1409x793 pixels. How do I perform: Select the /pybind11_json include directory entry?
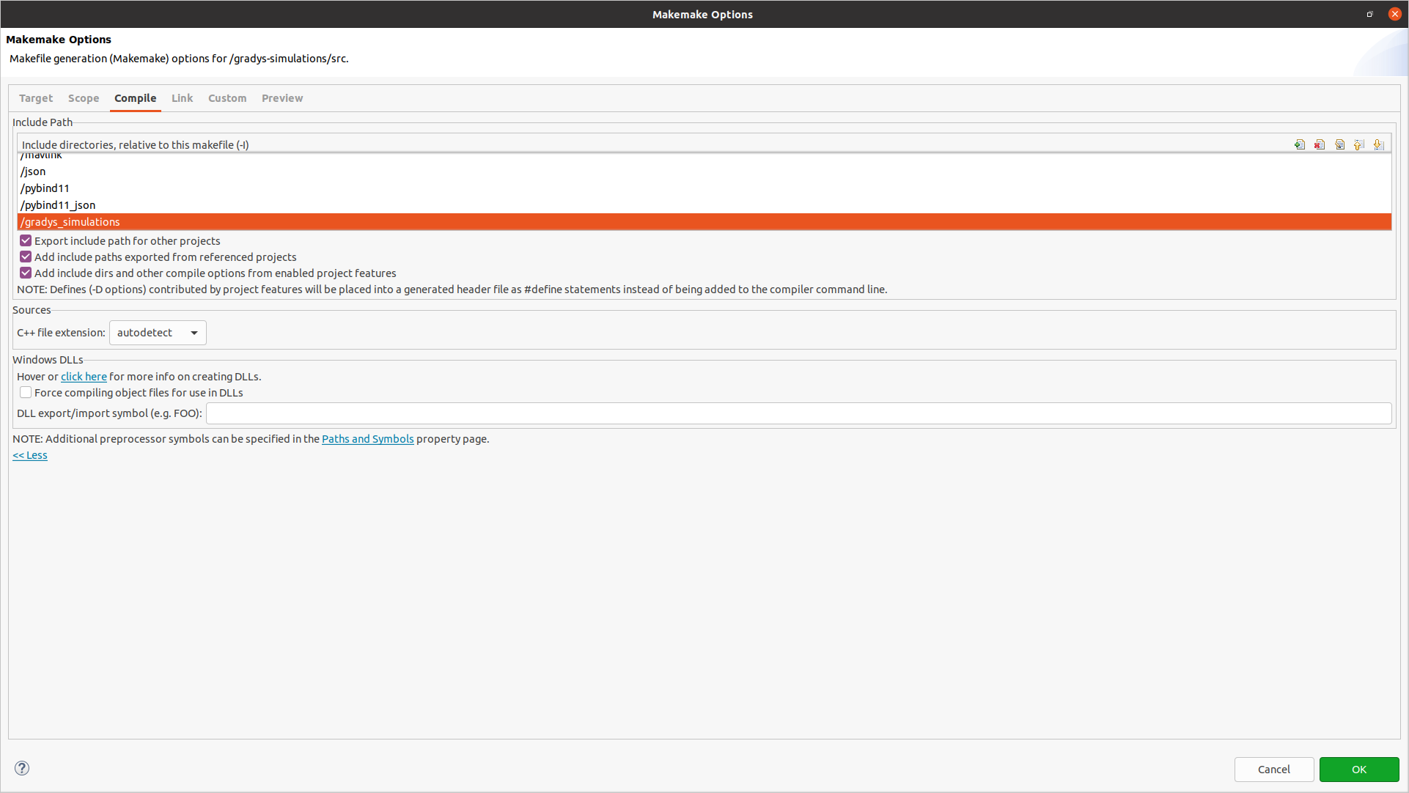[x=59, y=205]
